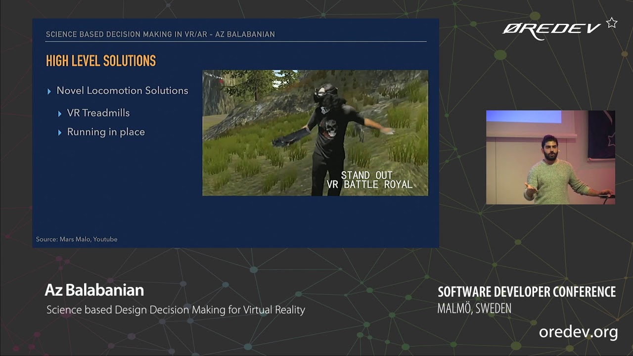This screenshot has width=633, height=356.
Task: Click the star icon beside Øredev logo
Action: 612,23
